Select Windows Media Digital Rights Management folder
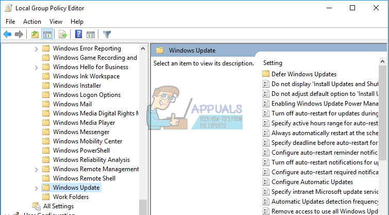 (95, 113)
